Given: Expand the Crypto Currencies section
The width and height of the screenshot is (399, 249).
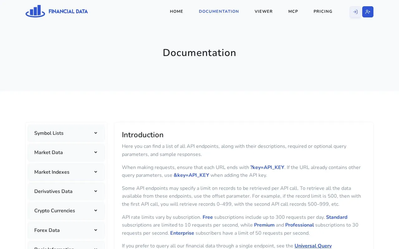Looking at the screenshot, I should pyautogui.click(x=66, y=211).
